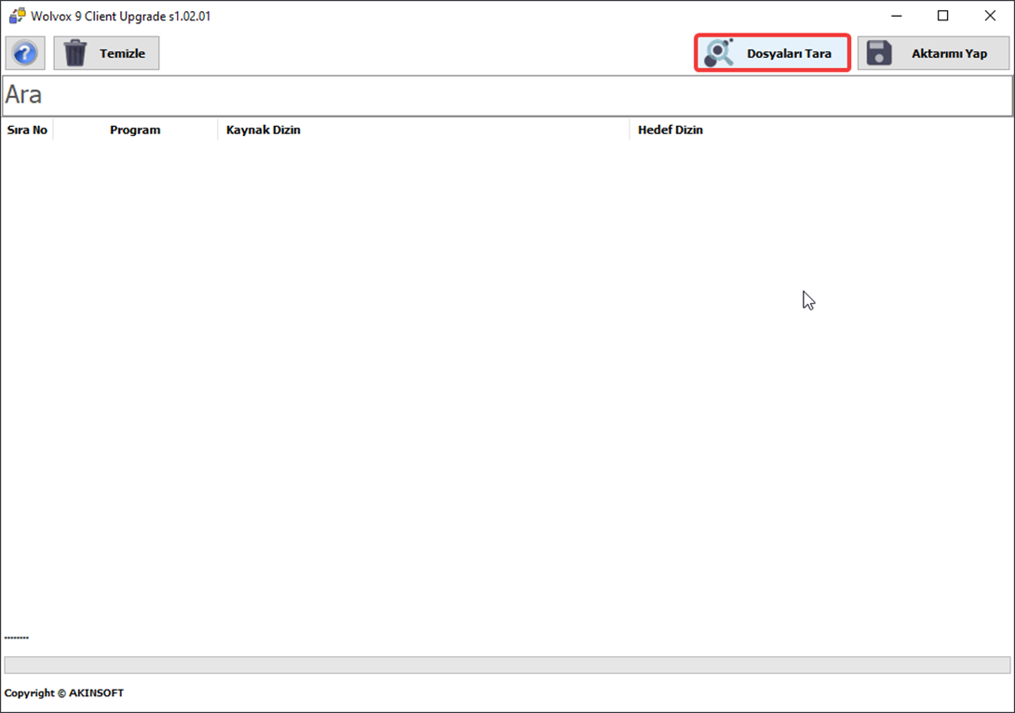The image size is (1015, 713).
Task: Open help with the question mark icon
Action: coord(25,53)
